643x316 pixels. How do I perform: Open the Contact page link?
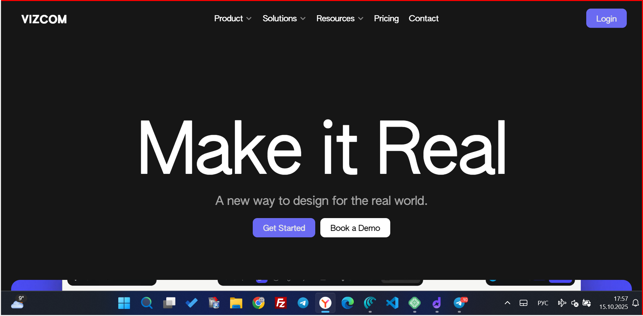[x=423, y=19]
